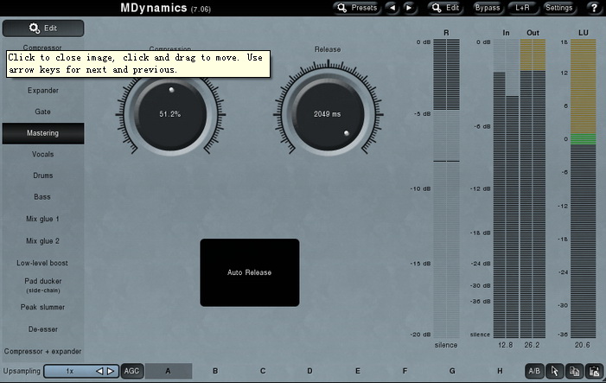Switch to preset slot F

(405, 371)
